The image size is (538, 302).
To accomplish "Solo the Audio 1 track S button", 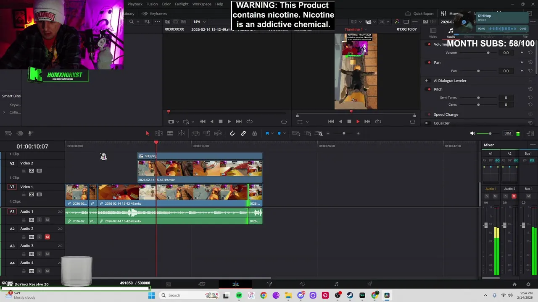I will (x=39, y=220).
